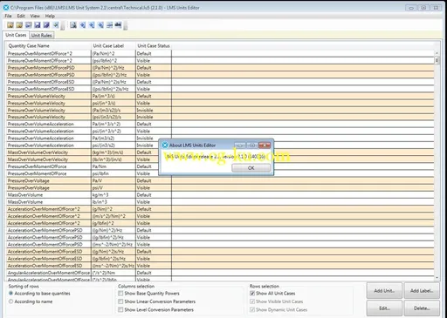Click the table scrollbar up arrow
The image size is (447, 318).
point(437,53)
